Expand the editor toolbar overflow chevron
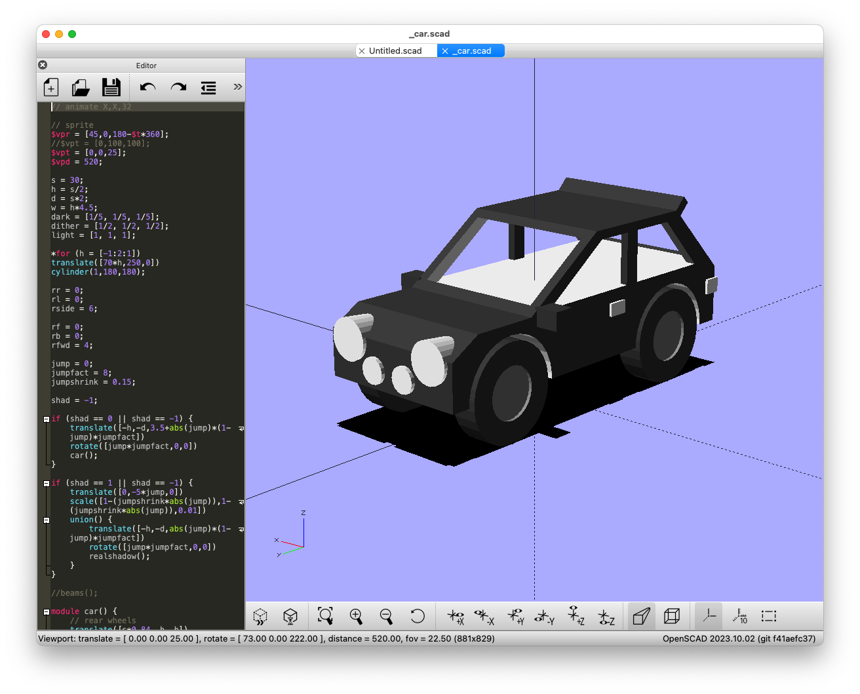This screenshot has height=694, width=860. click(237, 87)
